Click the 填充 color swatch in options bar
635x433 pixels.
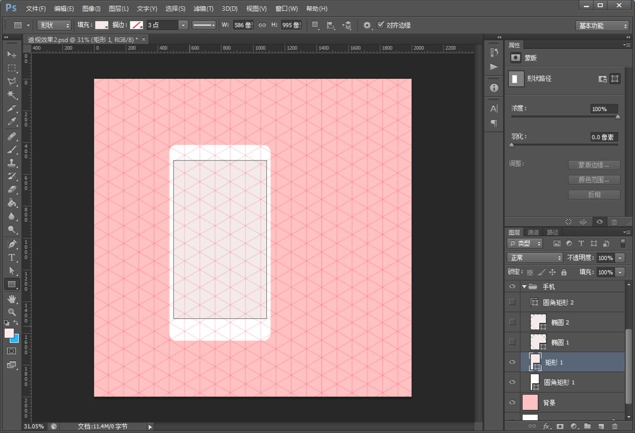(x=102, y=25)
